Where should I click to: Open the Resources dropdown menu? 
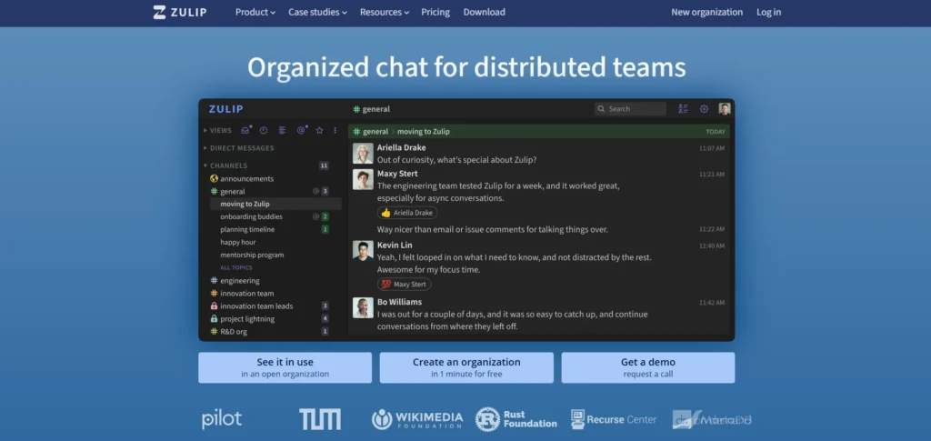coord(385,12)
